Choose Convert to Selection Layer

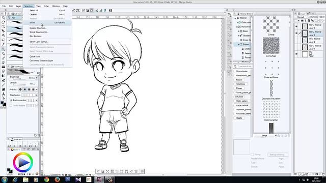point(47,60)
